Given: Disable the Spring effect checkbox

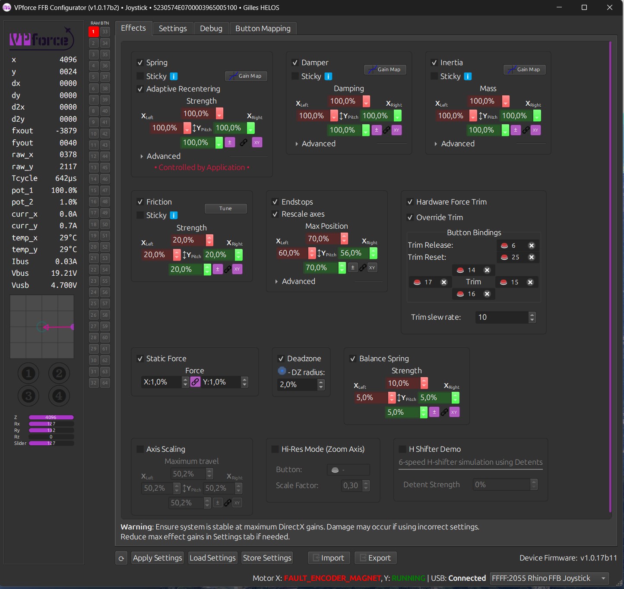Looking at the screenshot, I should coord(140,63).
